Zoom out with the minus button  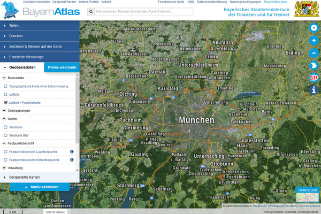(x=314, y=53)
